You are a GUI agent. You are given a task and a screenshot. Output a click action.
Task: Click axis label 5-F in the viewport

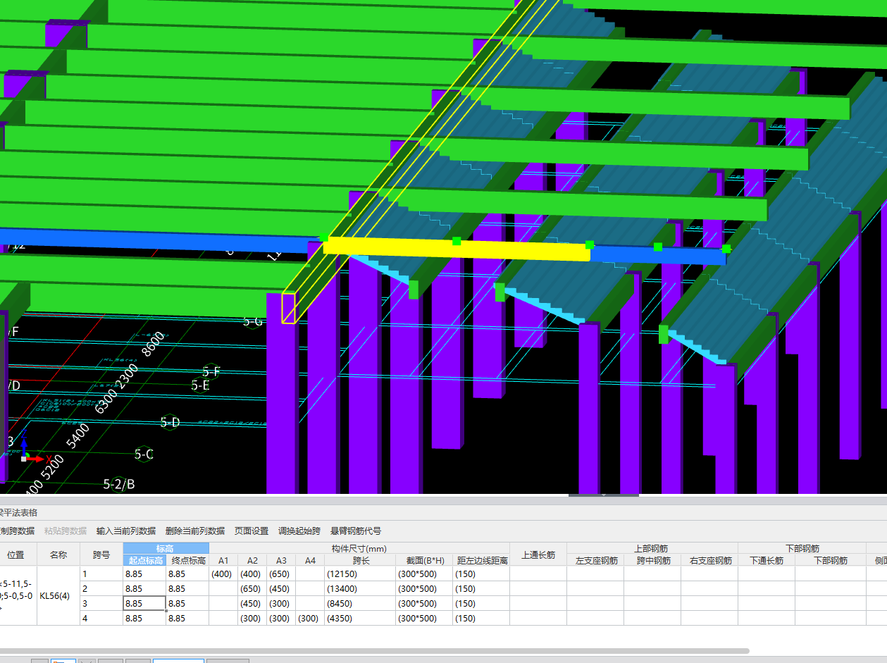pos(211,371)
